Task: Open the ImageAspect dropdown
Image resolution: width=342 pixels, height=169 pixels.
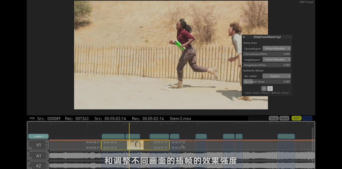Action: coord(277,60)
